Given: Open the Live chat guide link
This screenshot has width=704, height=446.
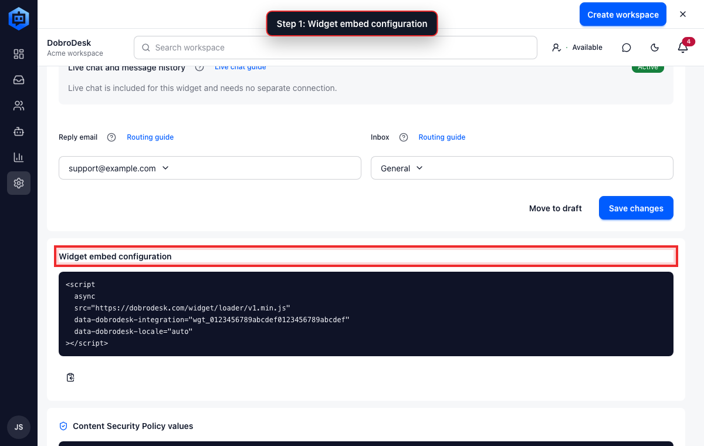Looking at the screenshot, I should click(240, 67).
